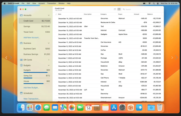Click the search magnifier icon in toolbar
The height and width of the screenshot is (116, 181).
click(124, 9)
